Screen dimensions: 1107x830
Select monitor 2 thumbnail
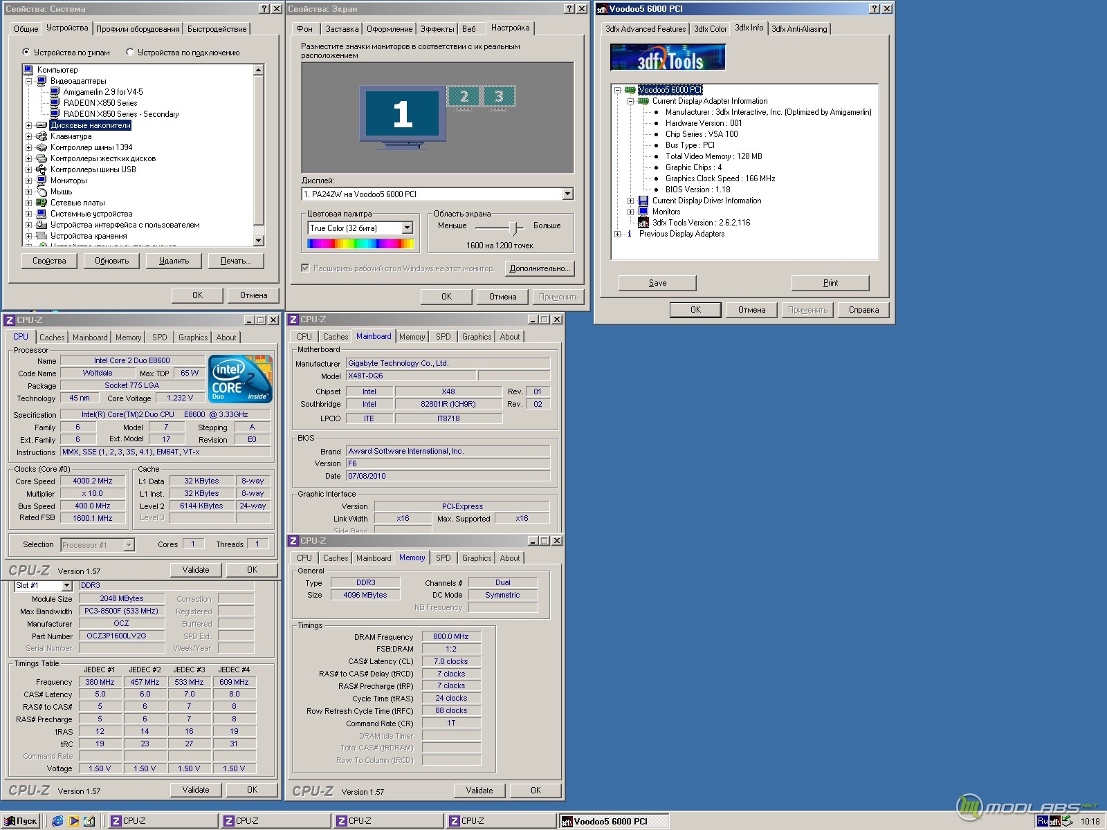pyautogui.click(x=464, y=97)
